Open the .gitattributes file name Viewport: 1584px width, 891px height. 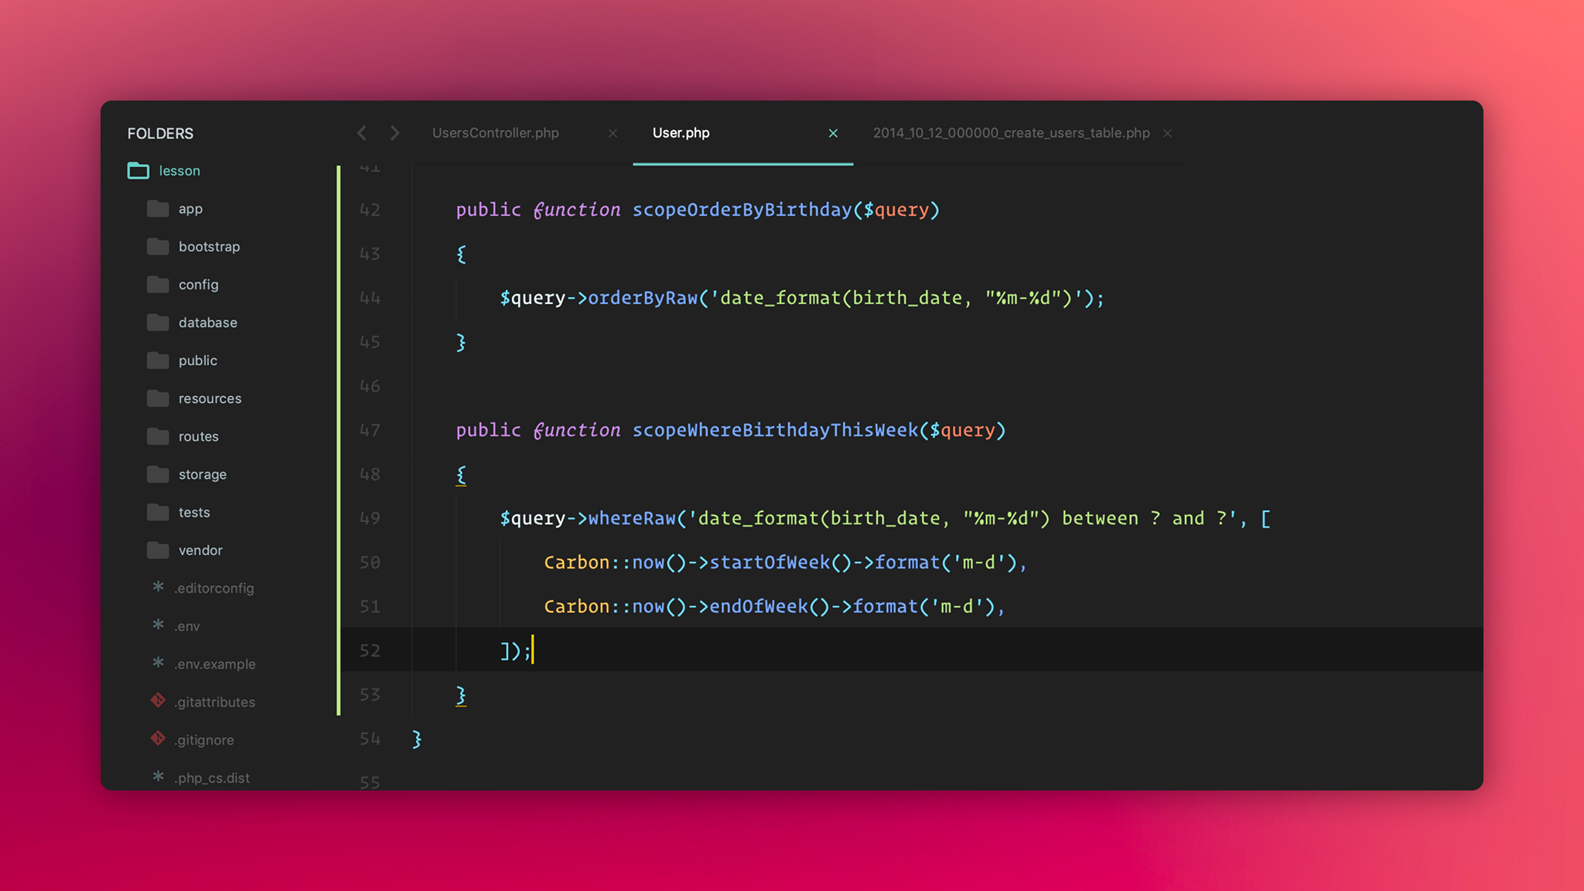click(x=214, y=702)
